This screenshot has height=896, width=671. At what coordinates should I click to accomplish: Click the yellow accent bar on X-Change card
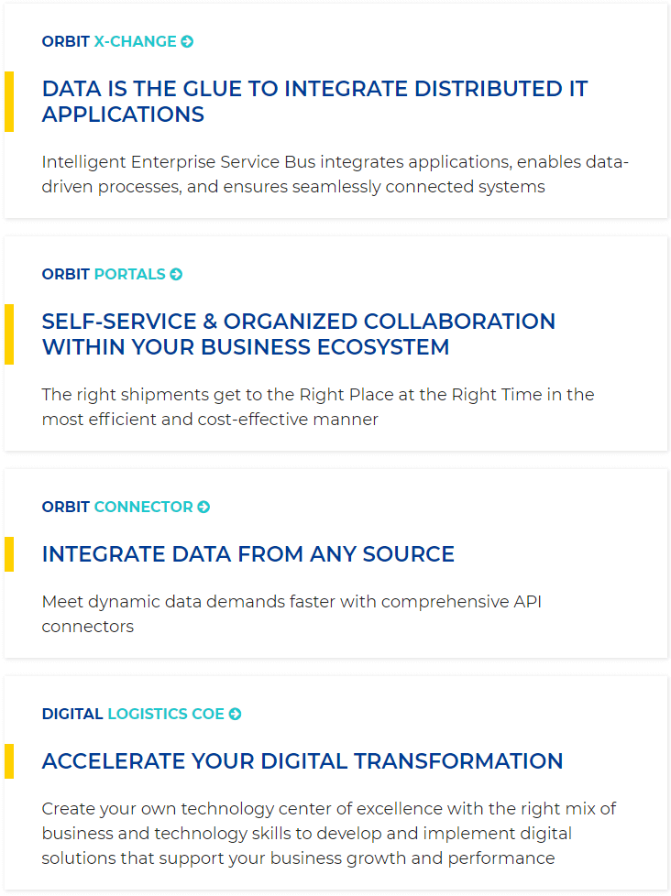click(9, 102)
